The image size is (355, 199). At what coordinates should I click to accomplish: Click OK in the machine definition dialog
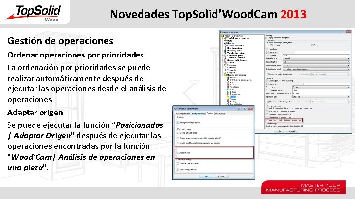tap(206, 177)
